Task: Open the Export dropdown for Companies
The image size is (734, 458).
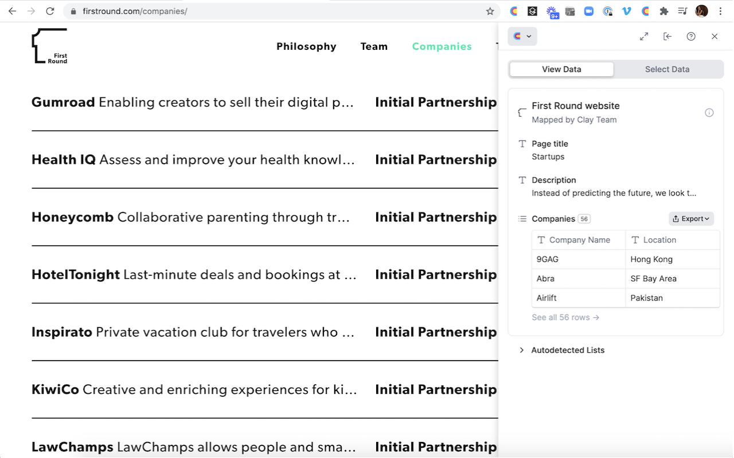Action: 691,219
